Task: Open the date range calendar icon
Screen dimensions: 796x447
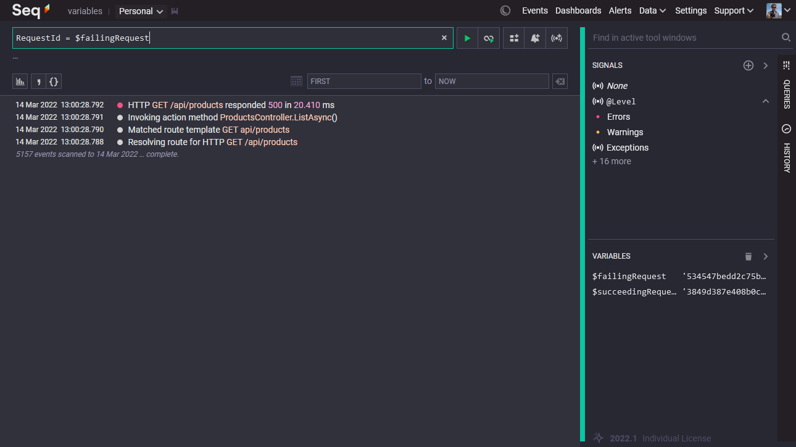Action: (296, 81)
